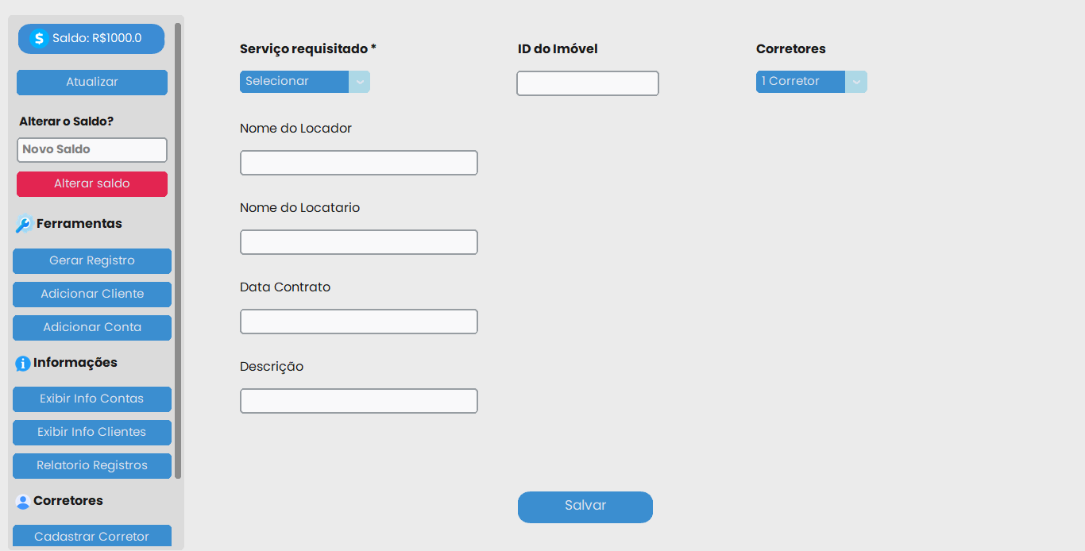Click Cadastrar Corretor at the bottom sidebar
Image resolution: width=1085 pixels, height=551 pixels.
[x=91, y=536]
